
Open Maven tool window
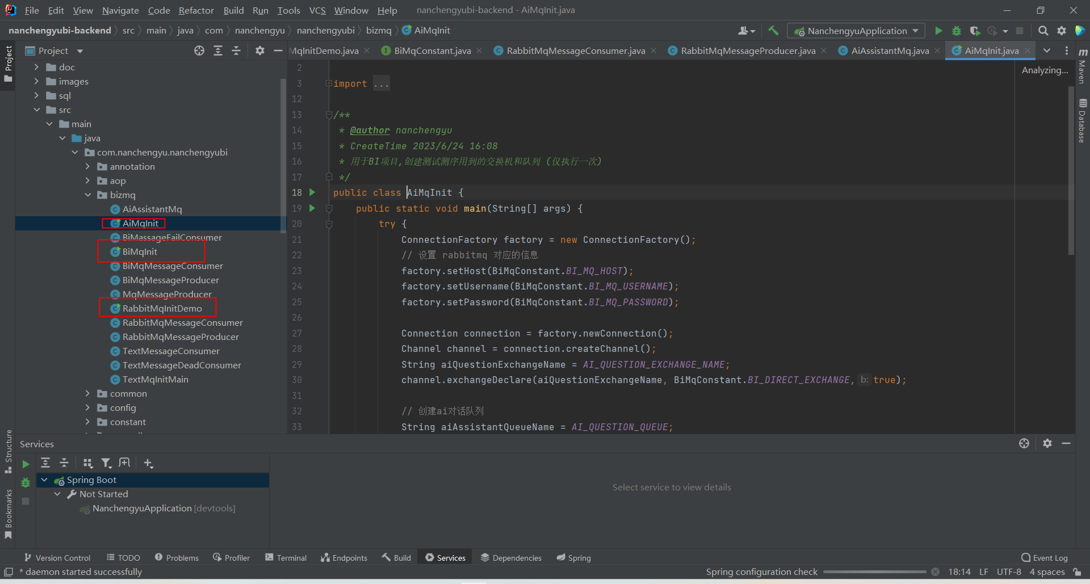(1083, 66)
